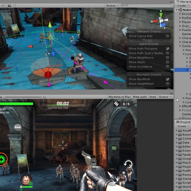Tap the bullet fire button in Game view
Image resolution: width=191 pixels, height=191 pixels.
(113, 178)
